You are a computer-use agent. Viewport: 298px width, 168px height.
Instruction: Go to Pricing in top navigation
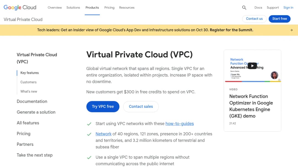(109, 8)
